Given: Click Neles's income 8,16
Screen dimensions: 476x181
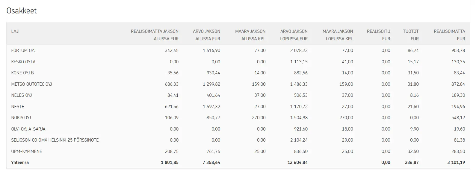Looking at the screenshot, I should (x=414, y=95).
